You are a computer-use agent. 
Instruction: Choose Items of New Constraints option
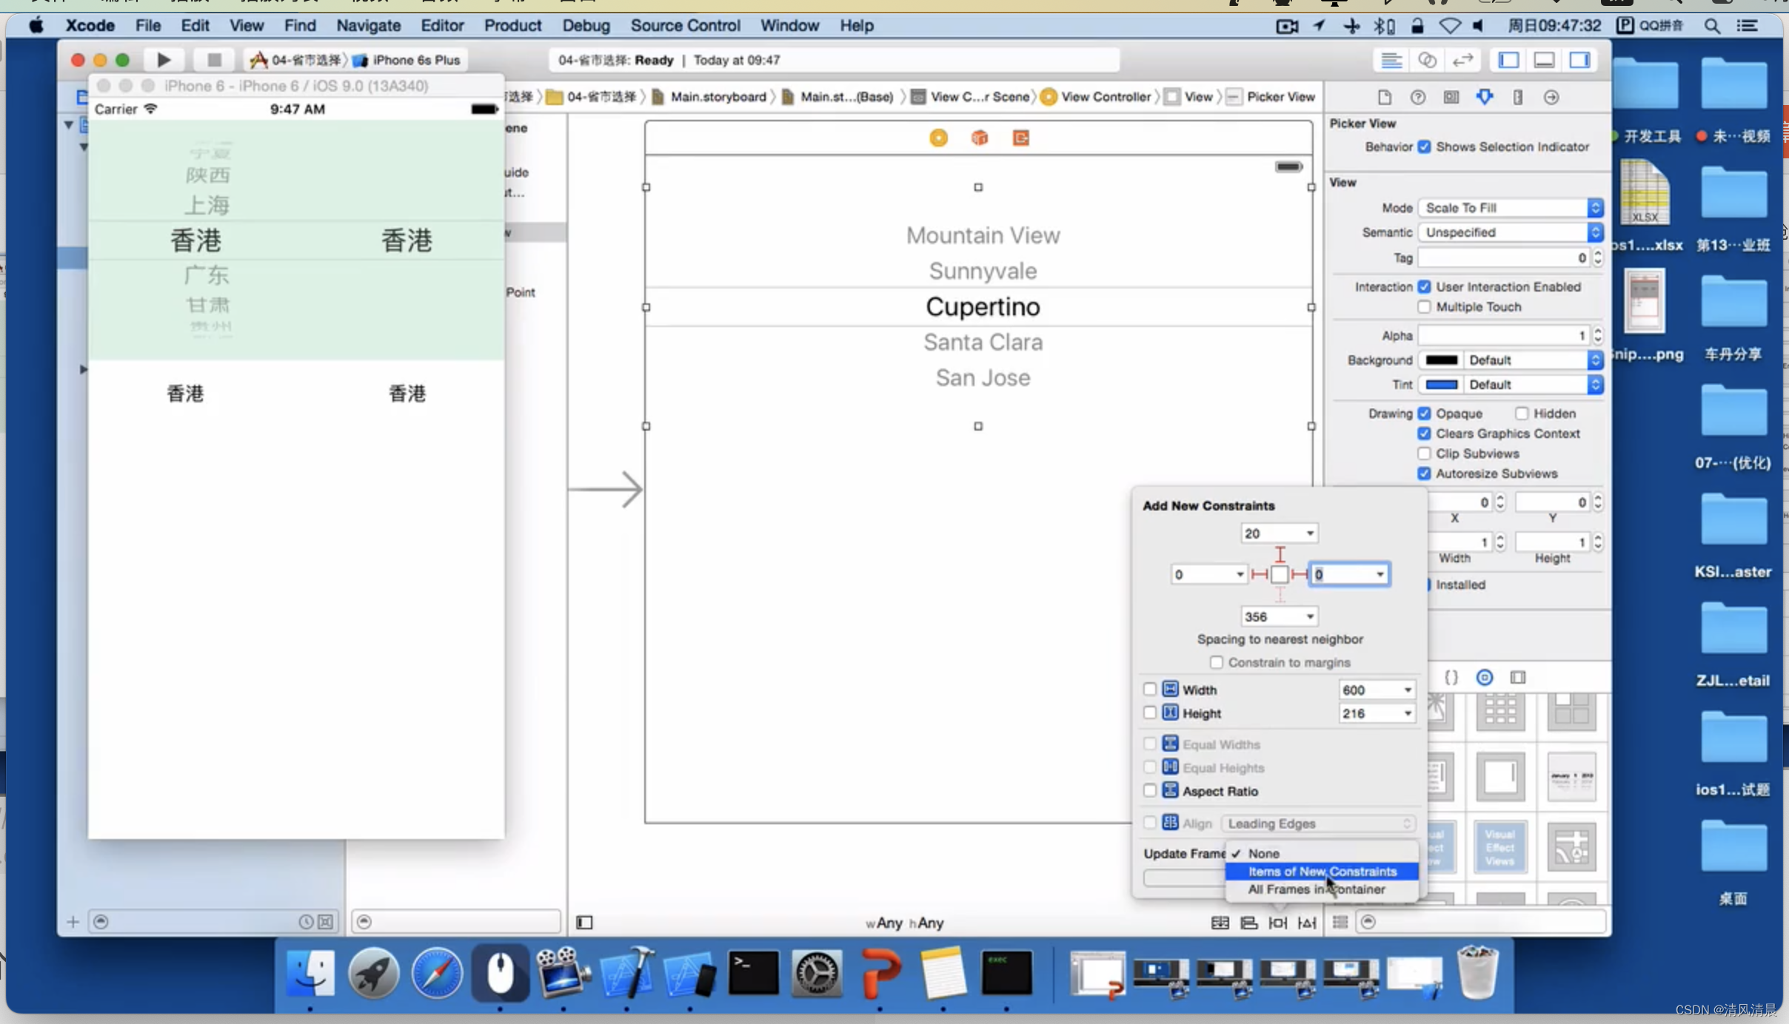pyautogui.click(x=1322, y=872)
